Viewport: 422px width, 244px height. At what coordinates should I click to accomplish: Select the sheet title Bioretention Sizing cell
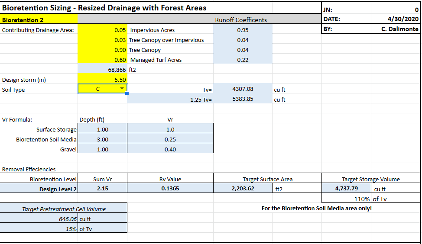pyautogui.click(x=104, y=8)
